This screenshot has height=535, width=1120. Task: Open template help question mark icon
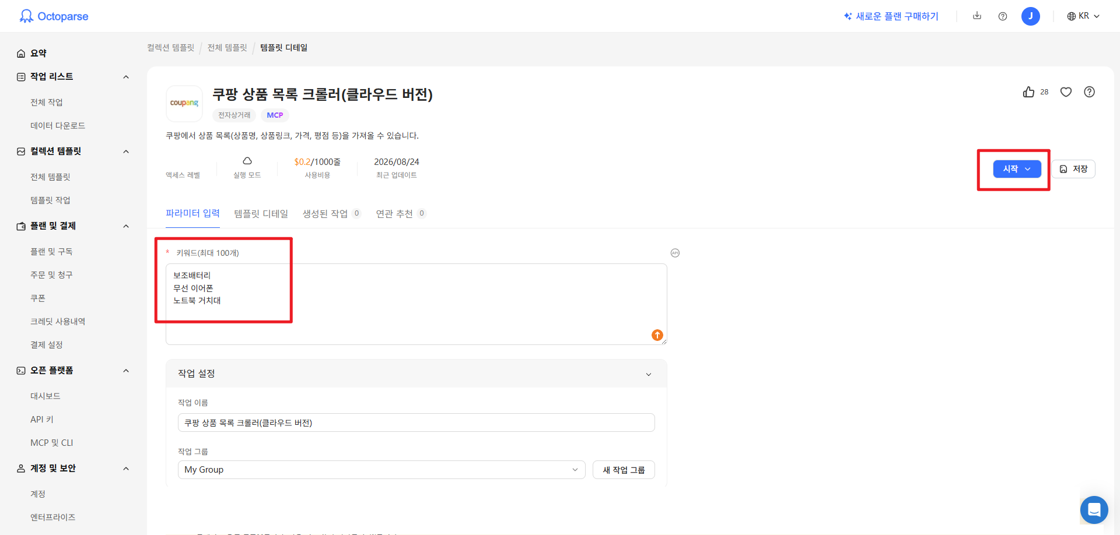(1089, 92)
